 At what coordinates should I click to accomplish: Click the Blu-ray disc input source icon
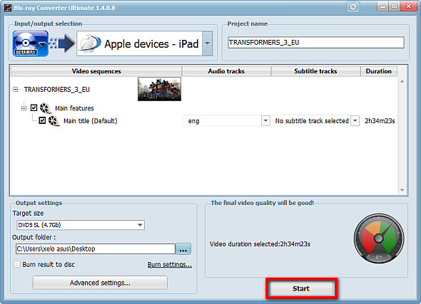(31, 43)
